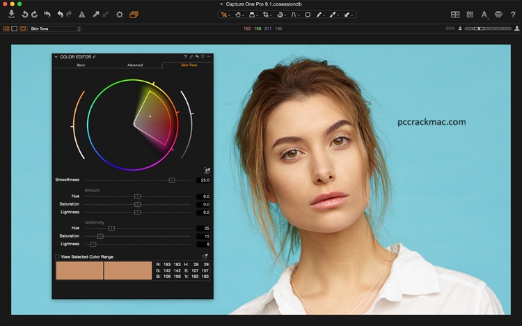Select the Keystone correction cursor tool
Viewport: 522px width, 326px height.
[293, 15]
